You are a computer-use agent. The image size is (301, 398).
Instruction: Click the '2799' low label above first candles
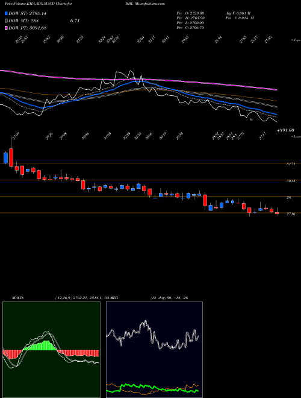tap(17, 136)
